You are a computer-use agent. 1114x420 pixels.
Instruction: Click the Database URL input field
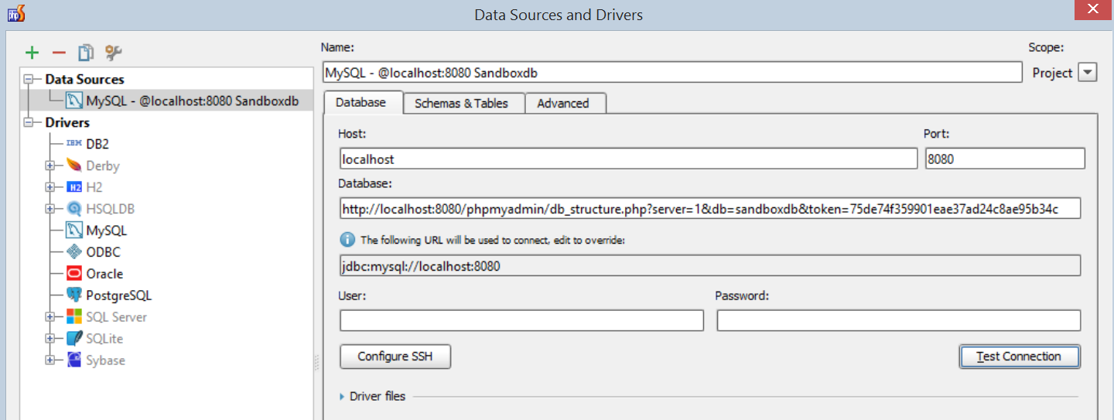click(x=710, y=209)
